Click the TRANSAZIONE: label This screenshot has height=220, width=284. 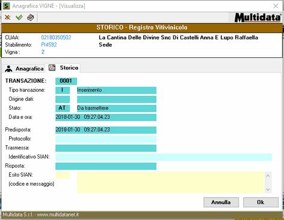tap(26, 81)
